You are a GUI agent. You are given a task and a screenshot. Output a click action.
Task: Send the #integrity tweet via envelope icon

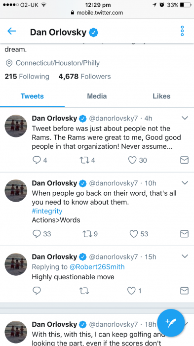click(184, 234)
